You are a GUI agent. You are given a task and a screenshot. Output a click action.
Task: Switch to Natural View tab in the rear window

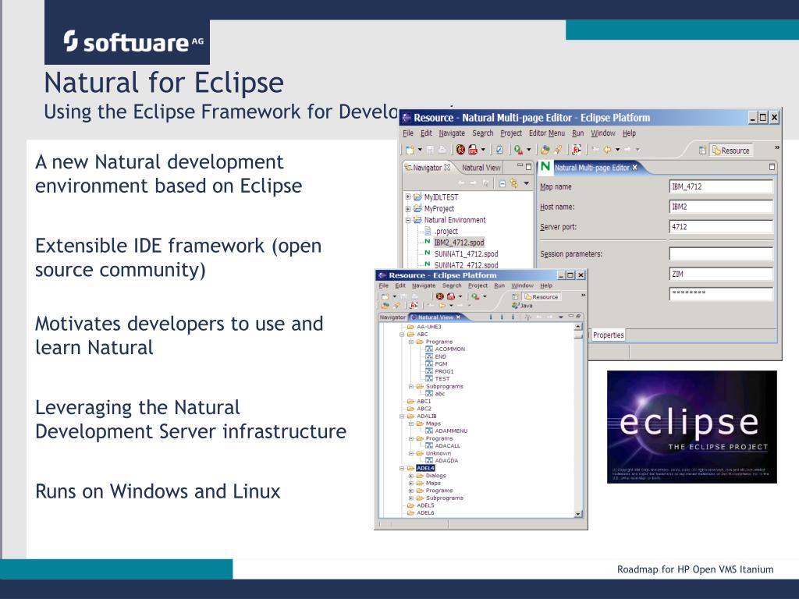point(481,168)
